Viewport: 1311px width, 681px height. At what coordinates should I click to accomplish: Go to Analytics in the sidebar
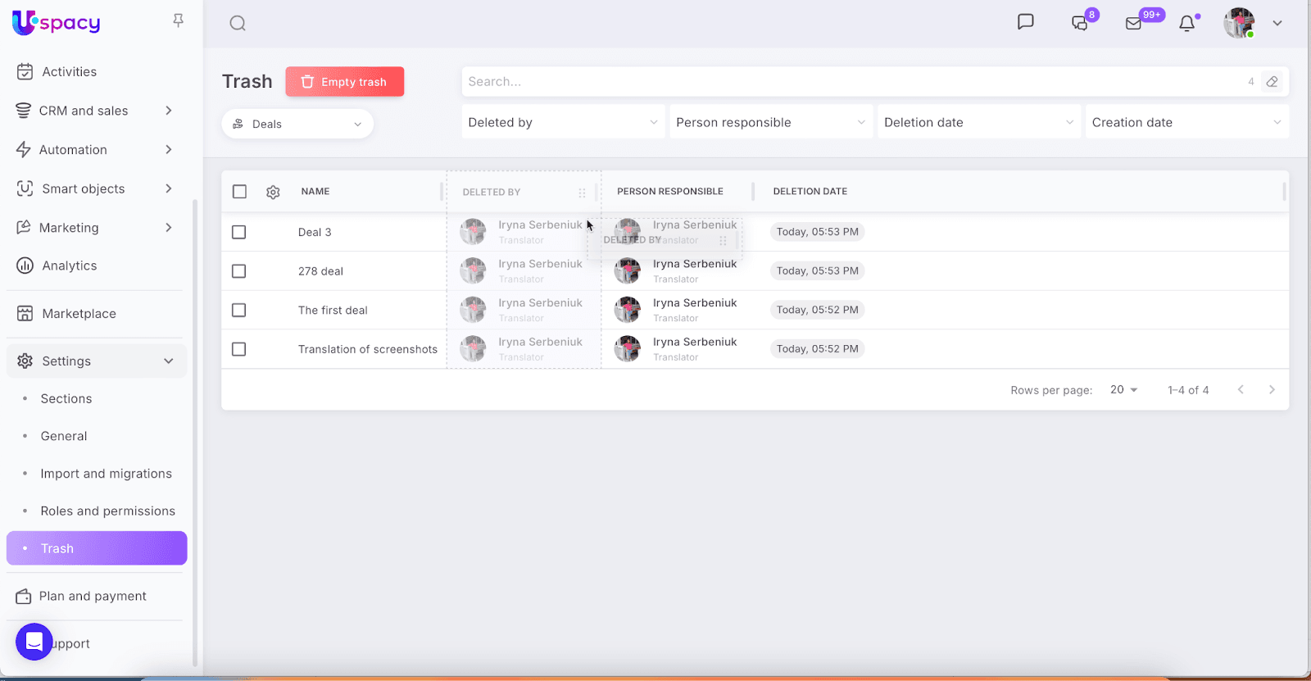tap(69, 266)
